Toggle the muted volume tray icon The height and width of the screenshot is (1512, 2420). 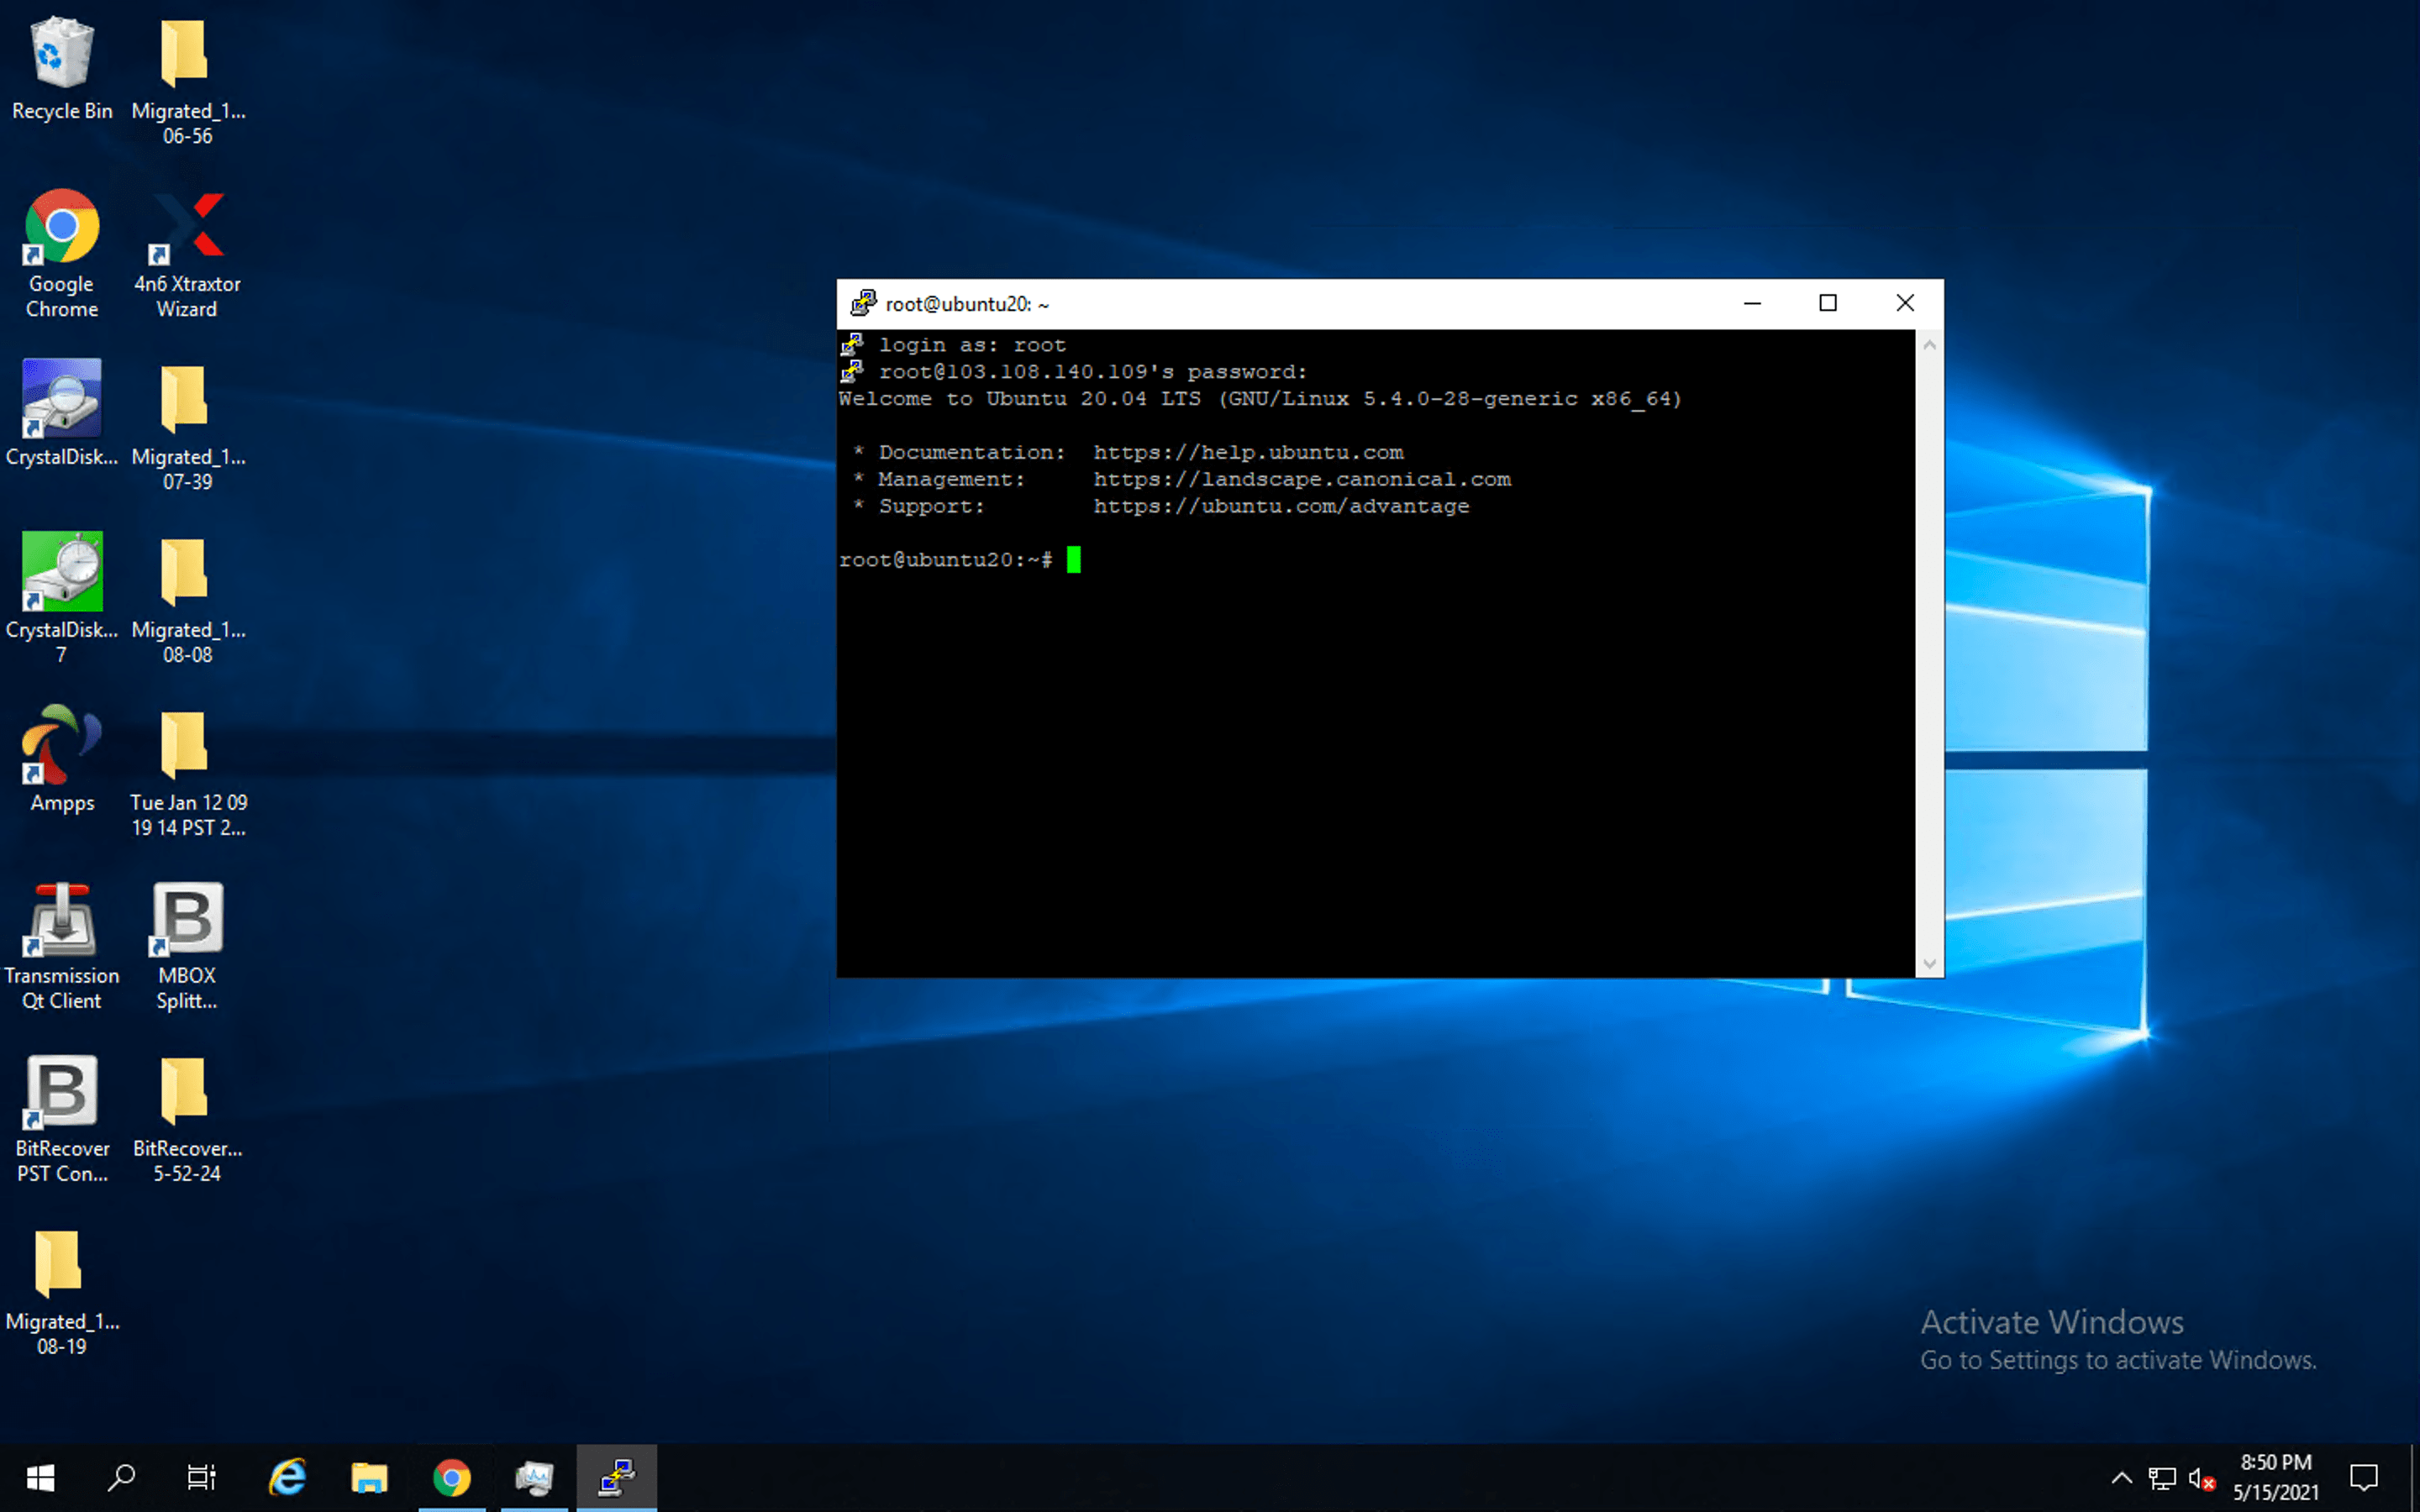point(2201,1478)
